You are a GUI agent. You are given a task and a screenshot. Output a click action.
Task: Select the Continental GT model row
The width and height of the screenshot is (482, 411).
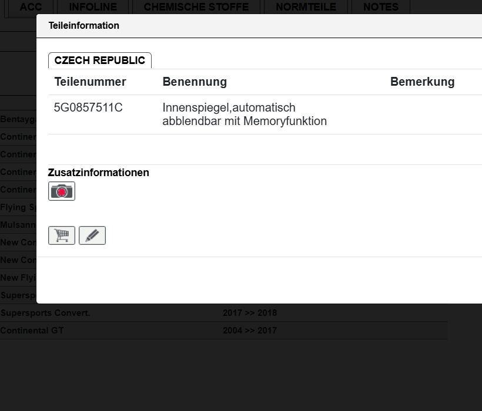point(223,331)
